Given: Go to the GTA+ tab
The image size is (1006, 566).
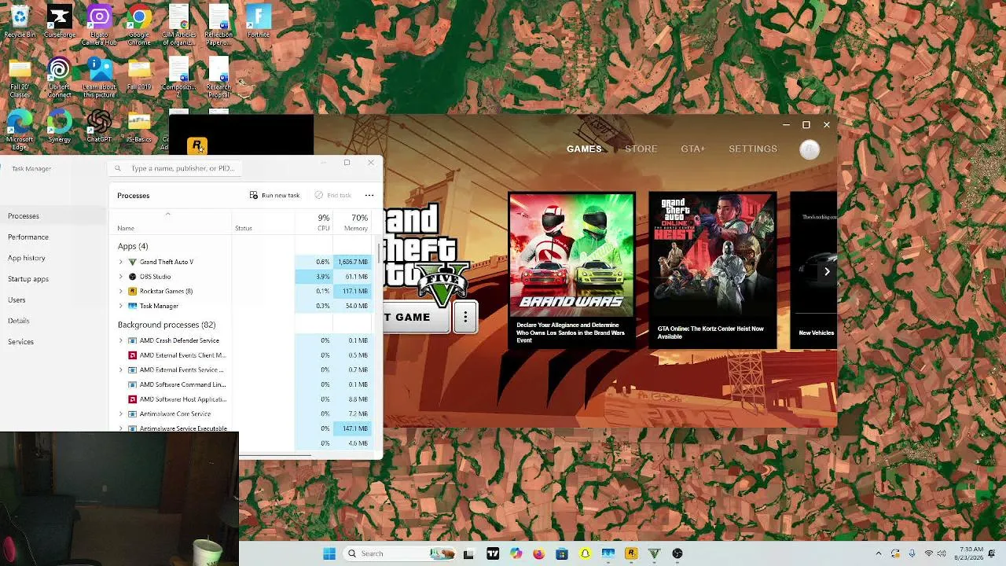Looking at the screenshot, I should click(x=692, y=149).
